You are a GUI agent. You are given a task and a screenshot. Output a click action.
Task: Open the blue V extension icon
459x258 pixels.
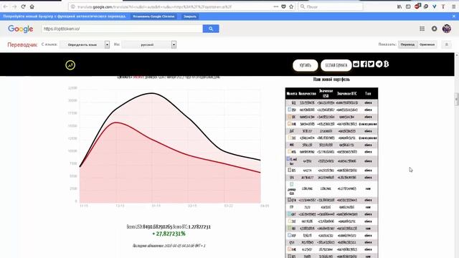click(435, 6)
